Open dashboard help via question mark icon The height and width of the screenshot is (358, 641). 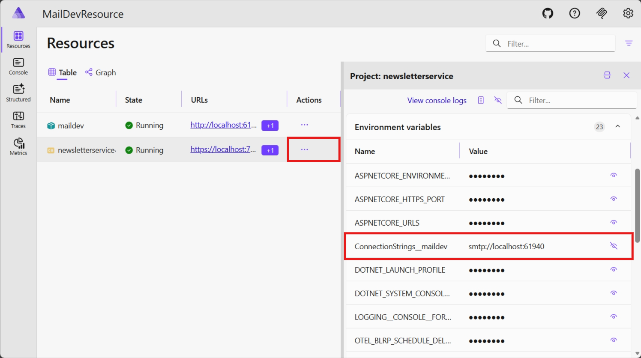coord(575,13)
